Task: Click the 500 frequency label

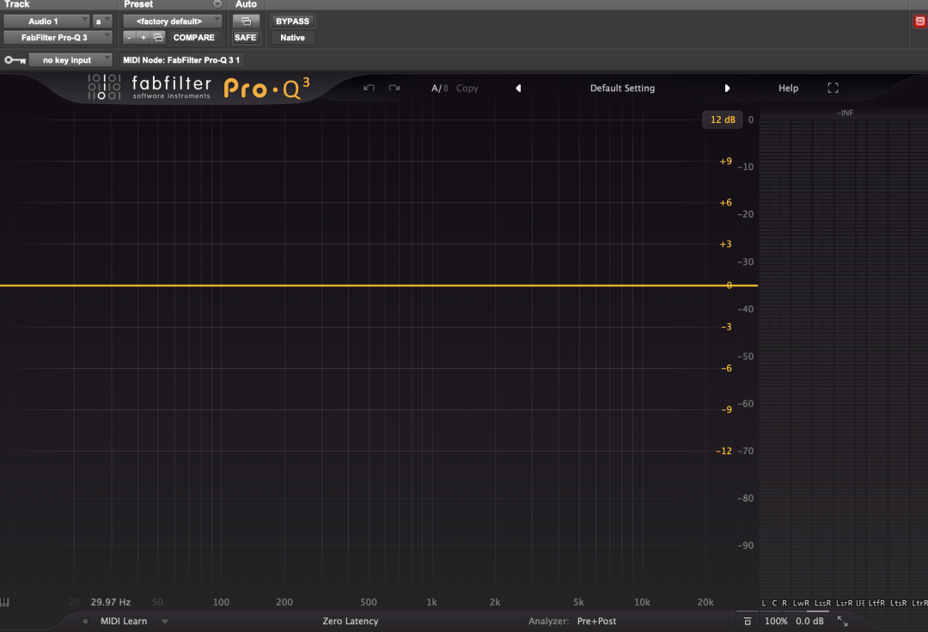Action: tap(368, 602)
